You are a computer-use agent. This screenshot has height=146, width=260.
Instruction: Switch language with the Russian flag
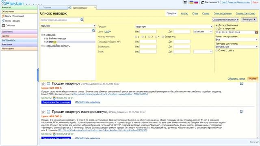pyautogui.click(x=196, y=2)
